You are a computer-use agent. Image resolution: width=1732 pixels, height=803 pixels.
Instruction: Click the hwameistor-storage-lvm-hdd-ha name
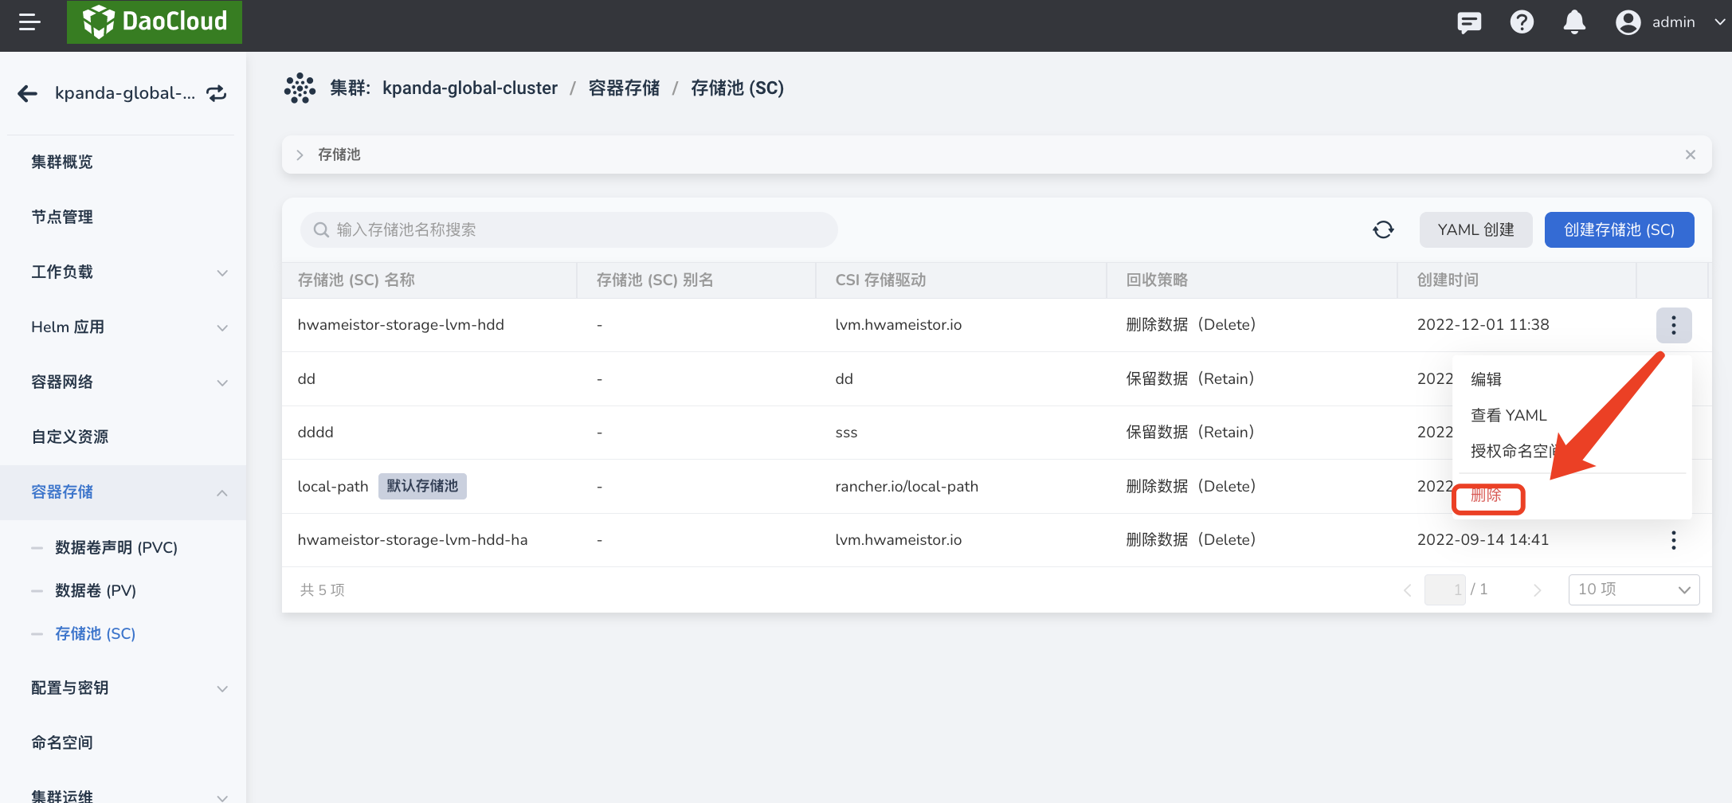[413, 540]
